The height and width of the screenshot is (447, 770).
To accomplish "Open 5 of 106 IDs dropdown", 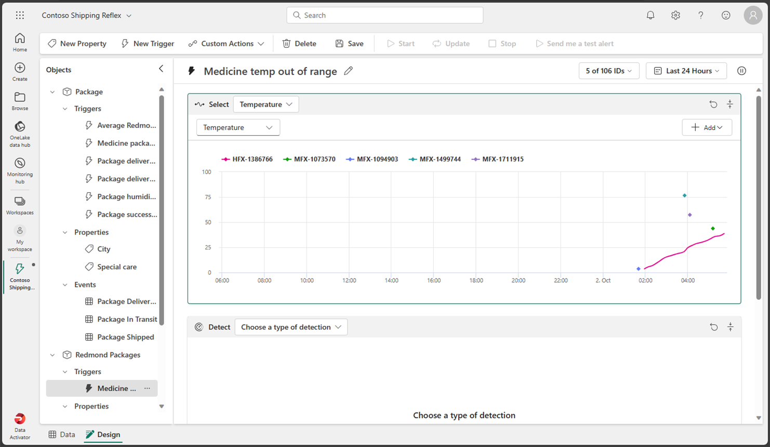I will click(608, 71).
